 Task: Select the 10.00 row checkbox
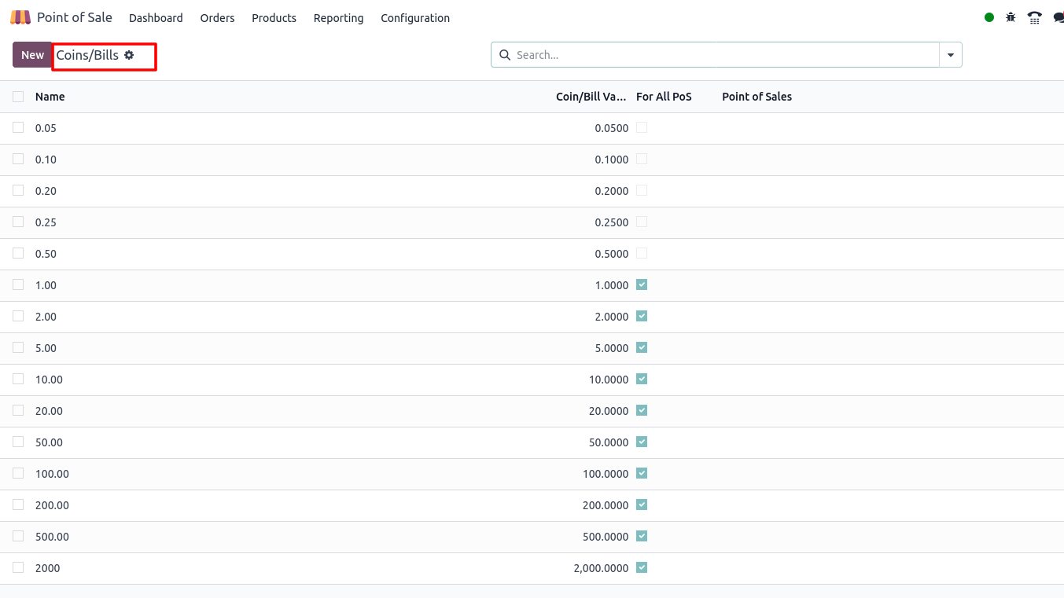[x=18, y=379]
